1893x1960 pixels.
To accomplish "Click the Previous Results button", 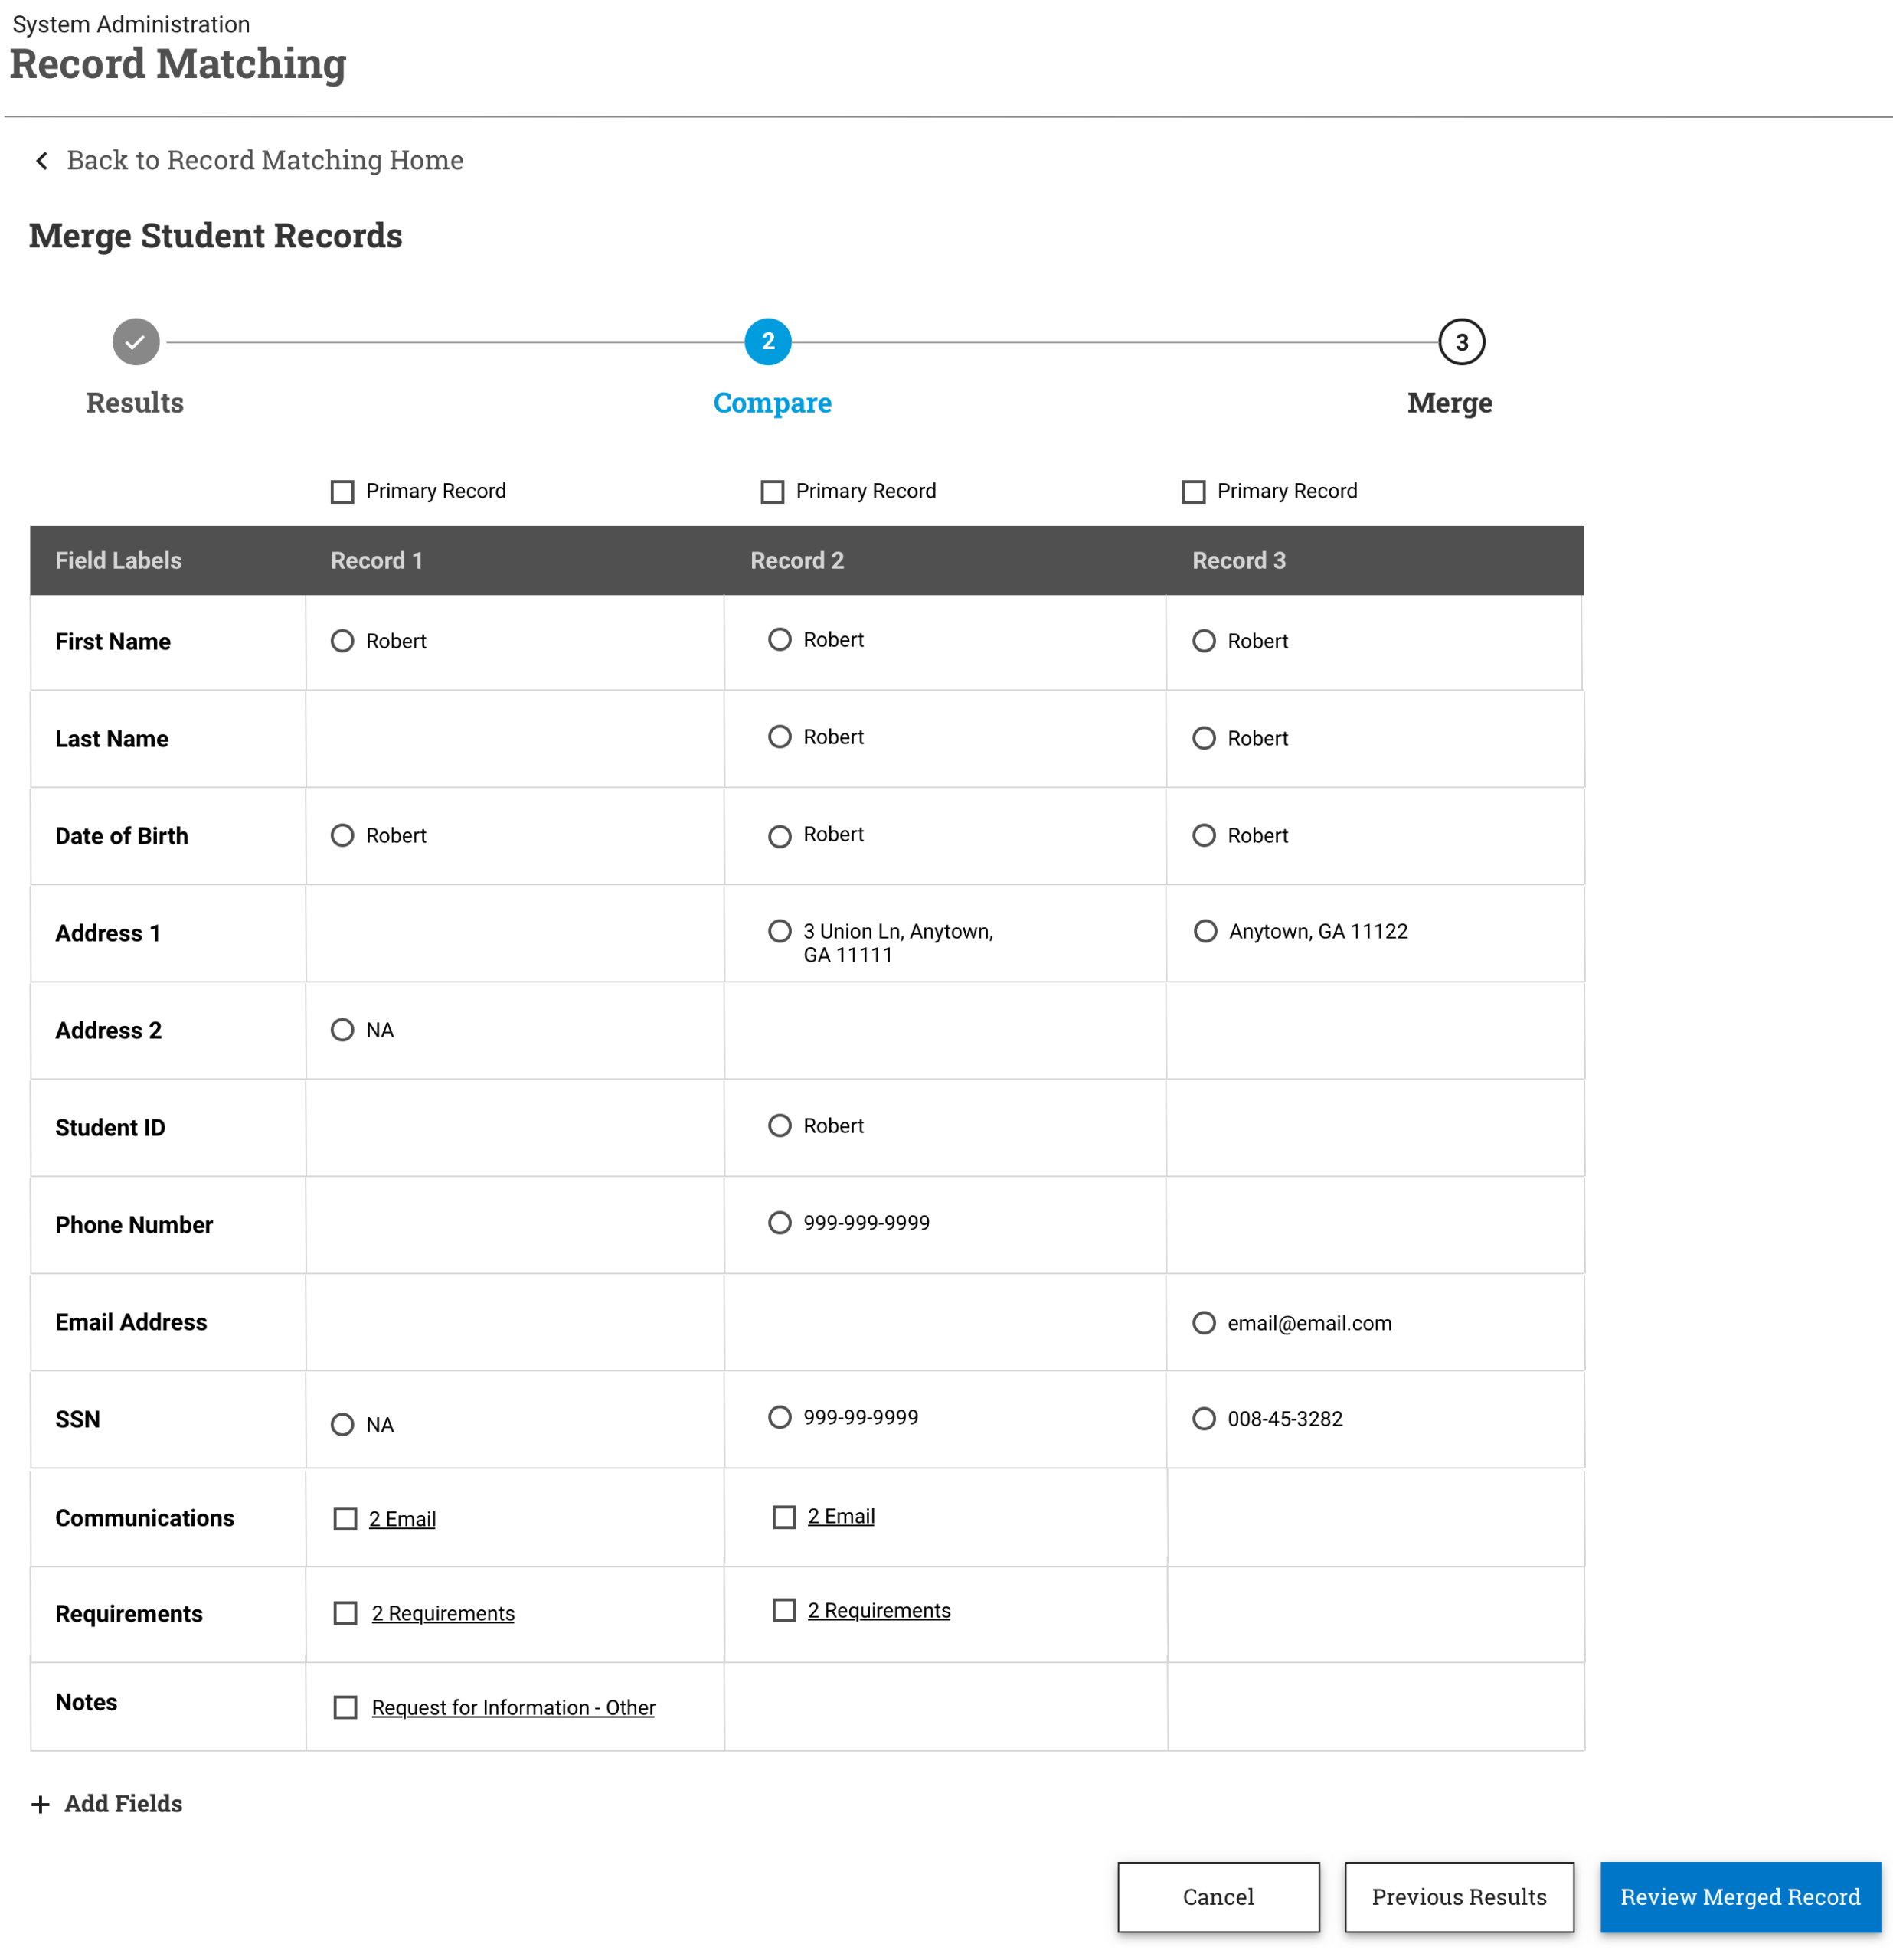I will (1458, 1896).
